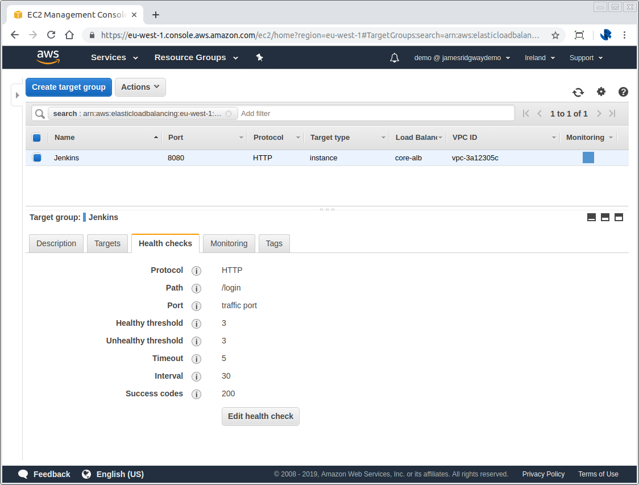Screen dimensions: 639x485
Task: Select the Health checks tab
Action: click(x=165, y=244)
